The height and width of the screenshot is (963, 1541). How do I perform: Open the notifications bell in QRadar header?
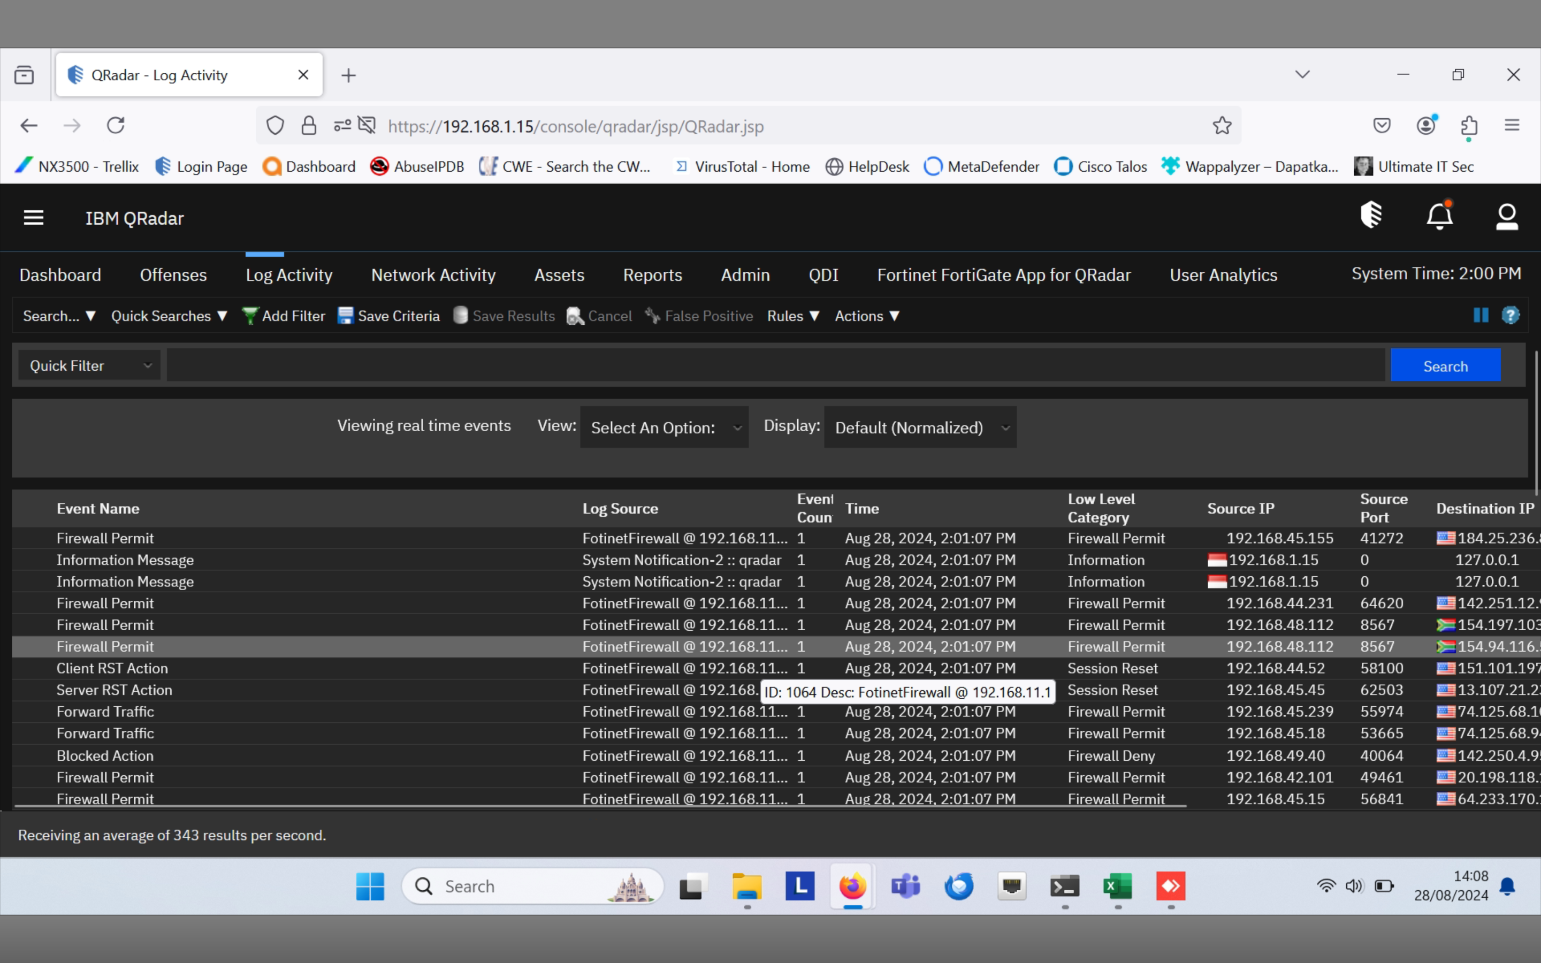(x=1439, y=215)
